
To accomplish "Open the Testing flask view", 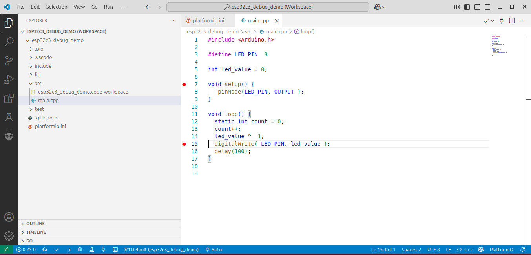I will (9, 117).
